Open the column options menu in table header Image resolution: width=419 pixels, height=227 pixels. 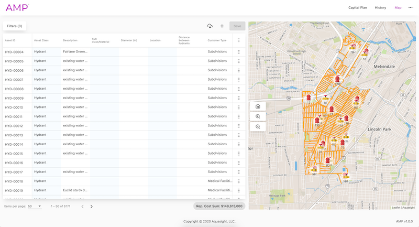point(239,40)
